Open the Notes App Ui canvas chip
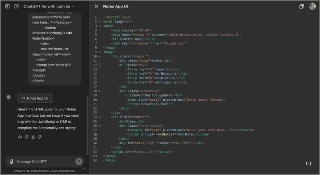Viewport: 320px width, 175px height. point(35,98)
